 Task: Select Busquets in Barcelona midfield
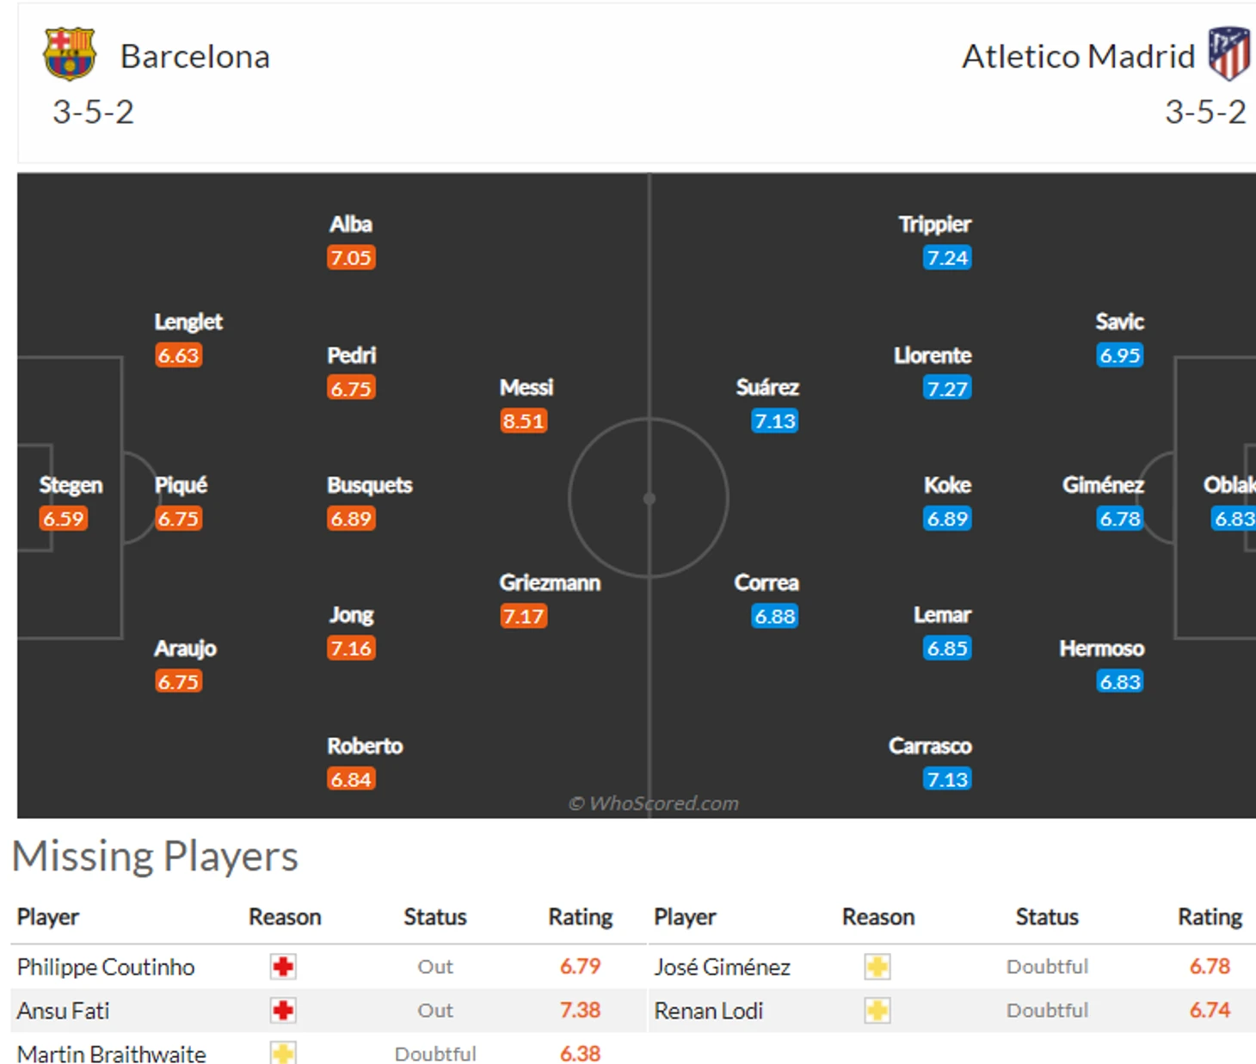tap(369, 486)
